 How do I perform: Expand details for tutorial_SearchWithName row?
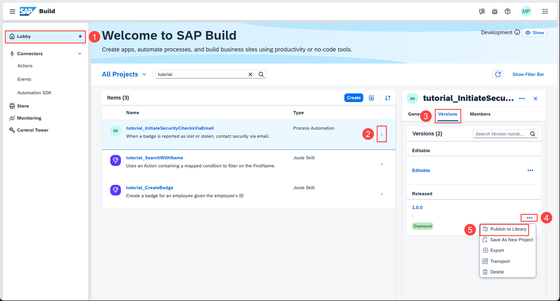point(382,164)
